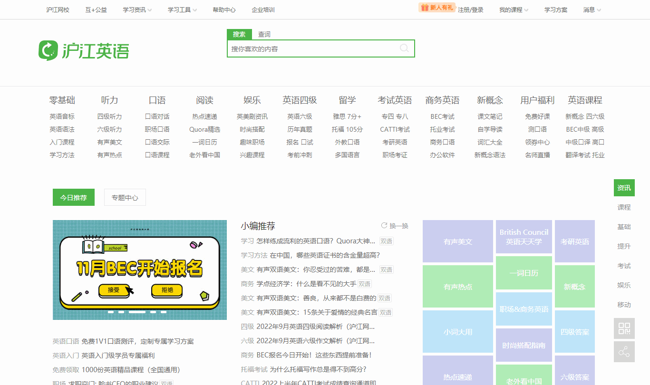Select 娱乐 in right side nav

coord(624,285)
